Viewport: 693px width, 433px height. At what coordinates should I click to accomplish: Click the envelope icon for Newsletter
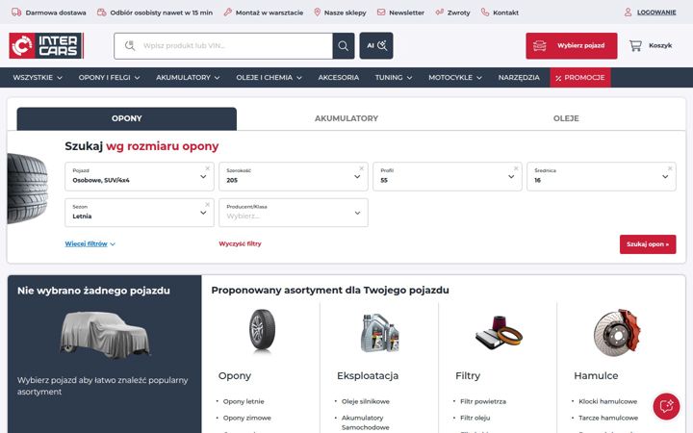pos(381,13)
